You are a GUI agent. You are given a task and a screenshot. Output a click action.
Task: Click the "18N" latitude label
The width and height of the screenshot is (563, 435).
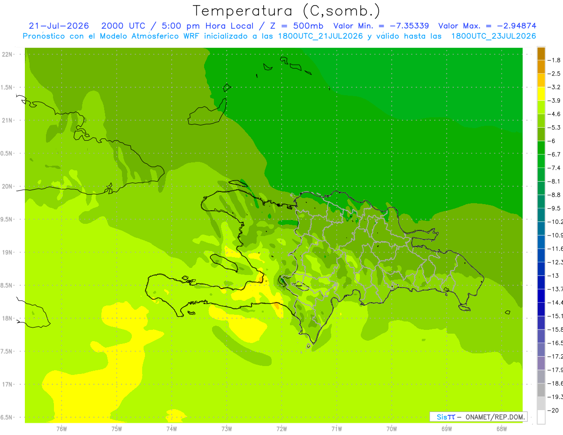point(8,319)
